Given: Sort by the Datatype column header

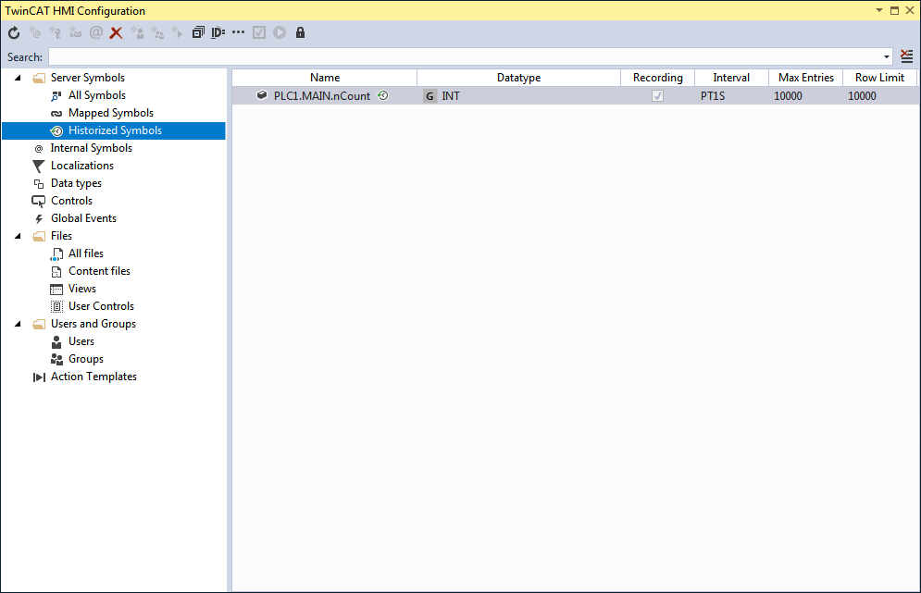Looking at the screenshot, I should tap(518, 78).
